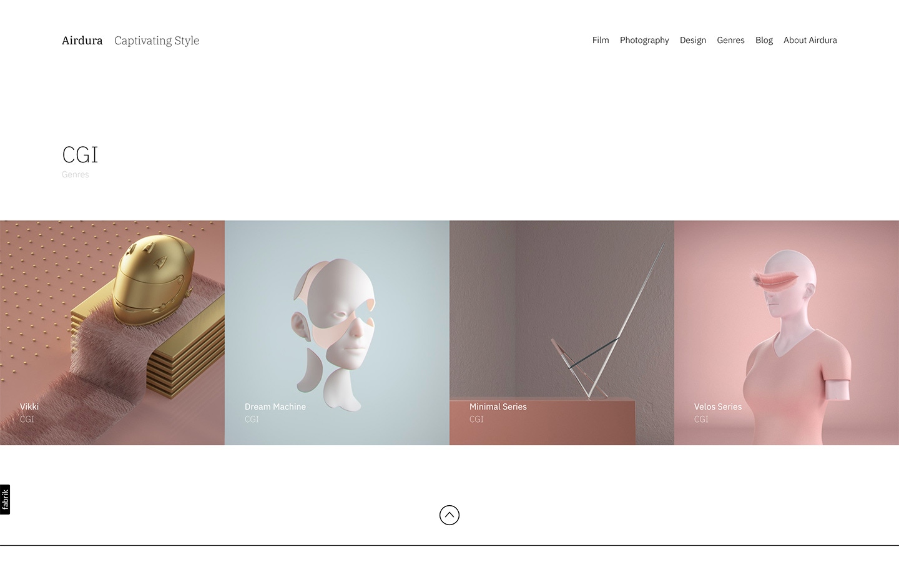The image size is (899, 562).
Task: Click the Vikki project title text
Action: tap(29, 407)
